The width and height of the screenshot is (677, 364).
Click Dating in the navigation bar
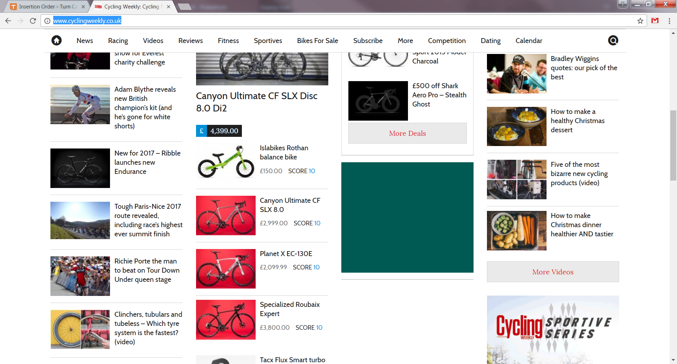tap(490, 41)
